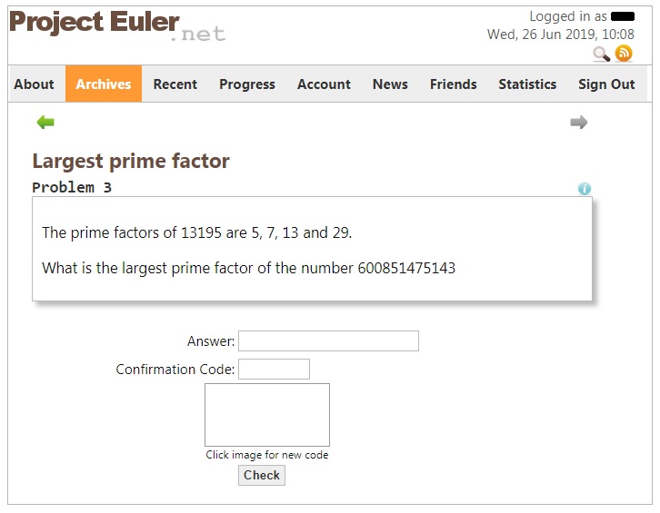Go to the News section
This screenshot has height=513, width=660.
[390, 84]
